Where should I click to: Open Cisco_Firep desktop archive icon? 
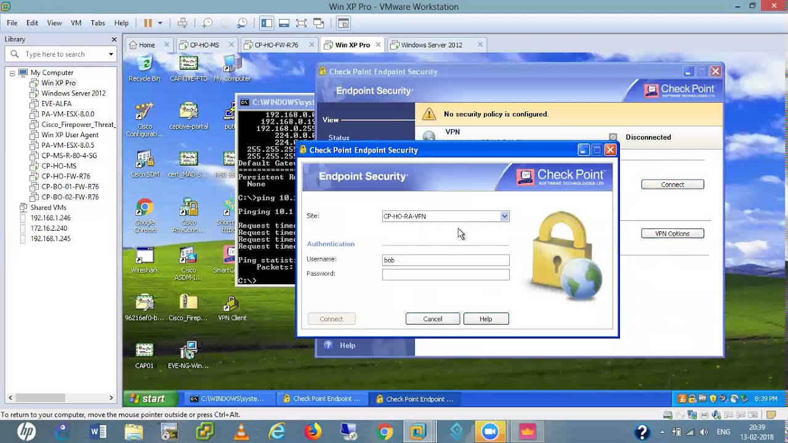[188, 308]
